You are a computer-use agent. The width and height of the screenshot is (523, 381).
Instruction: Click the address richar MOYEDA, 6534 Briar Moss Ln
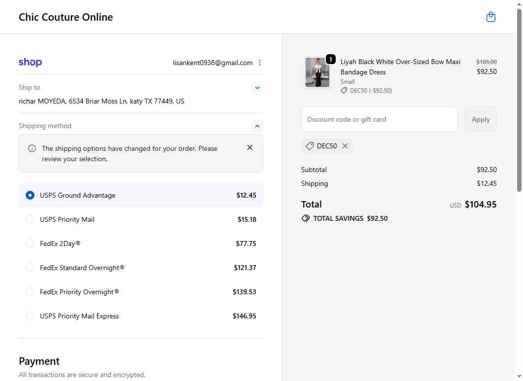[102, 101]
